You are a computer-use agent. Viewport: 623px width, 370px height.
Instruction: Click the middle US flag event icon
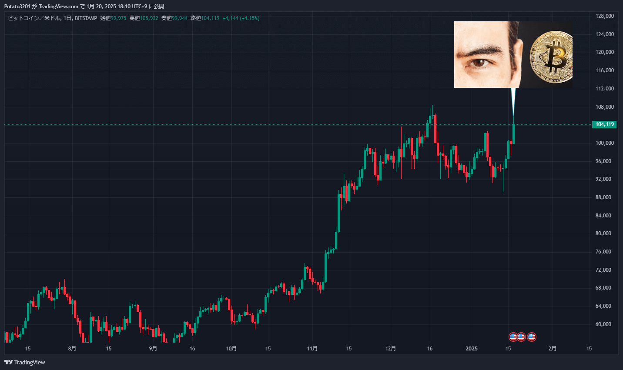pyautogui.click(x=521, y=337)
